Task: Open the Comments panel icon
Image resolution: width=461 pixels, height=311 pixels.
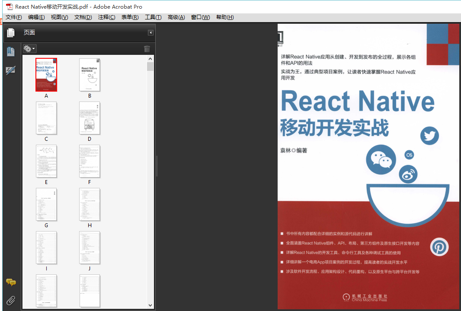Action: pyautogui.click(x=11, y=282)
